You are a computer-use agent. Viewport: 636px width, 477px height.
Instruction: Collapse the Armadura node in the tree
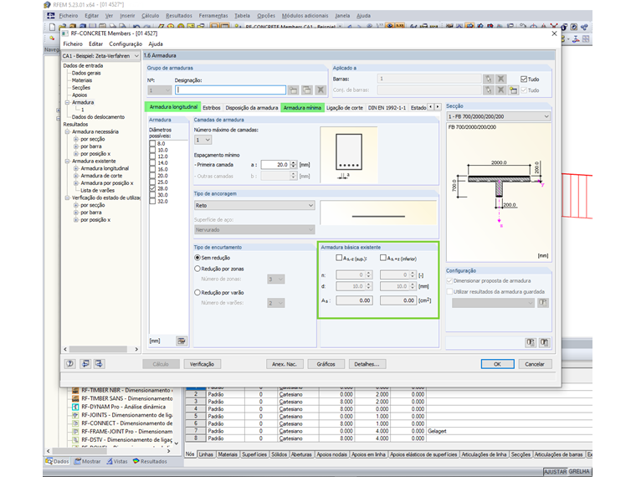click(x=67, y=102)
